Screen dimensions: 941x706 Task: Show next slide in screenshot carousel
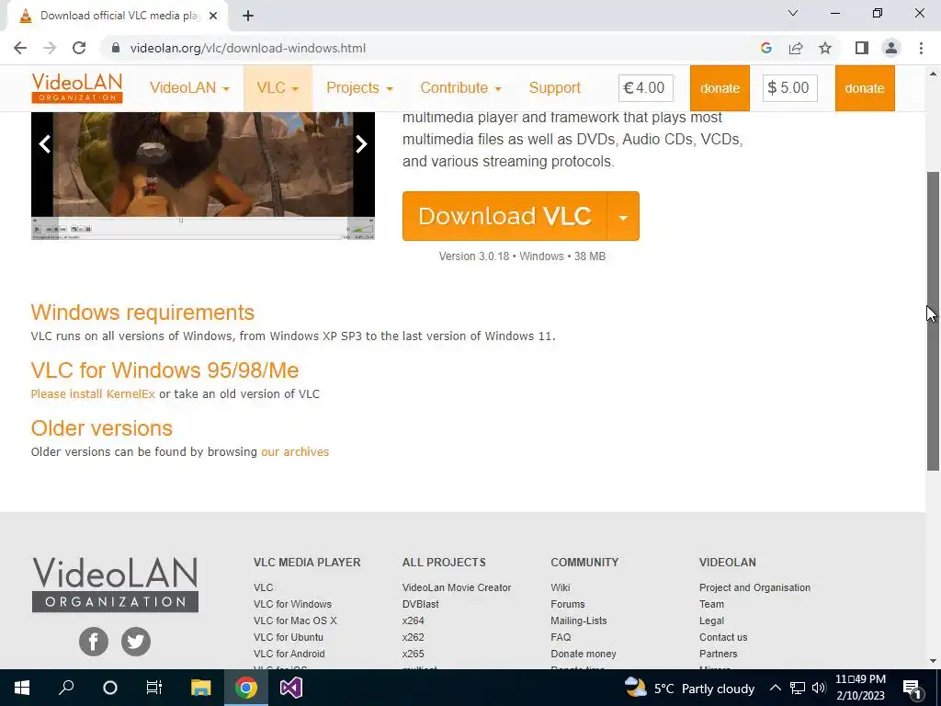(360, 144)
